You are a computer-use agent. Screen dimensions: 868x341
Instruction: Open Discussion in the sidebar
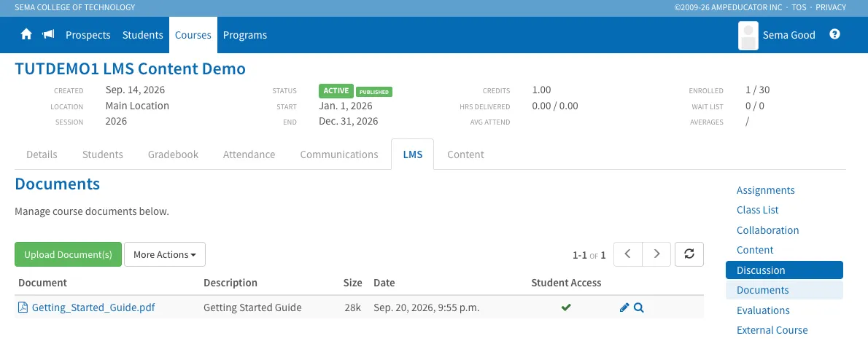pyautogui.click(x=784, y=270)
